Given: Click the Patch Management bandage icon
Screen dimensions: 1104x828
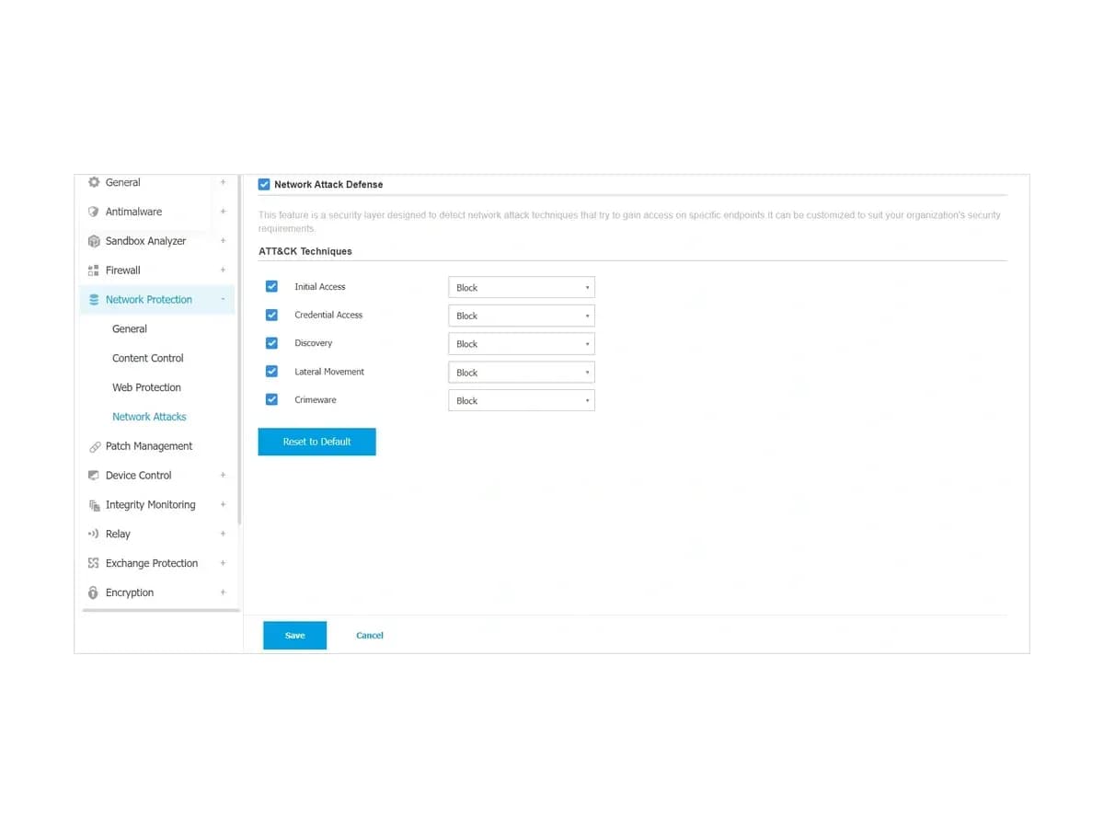Looking at the screenshot, I should tap(93, 446).
